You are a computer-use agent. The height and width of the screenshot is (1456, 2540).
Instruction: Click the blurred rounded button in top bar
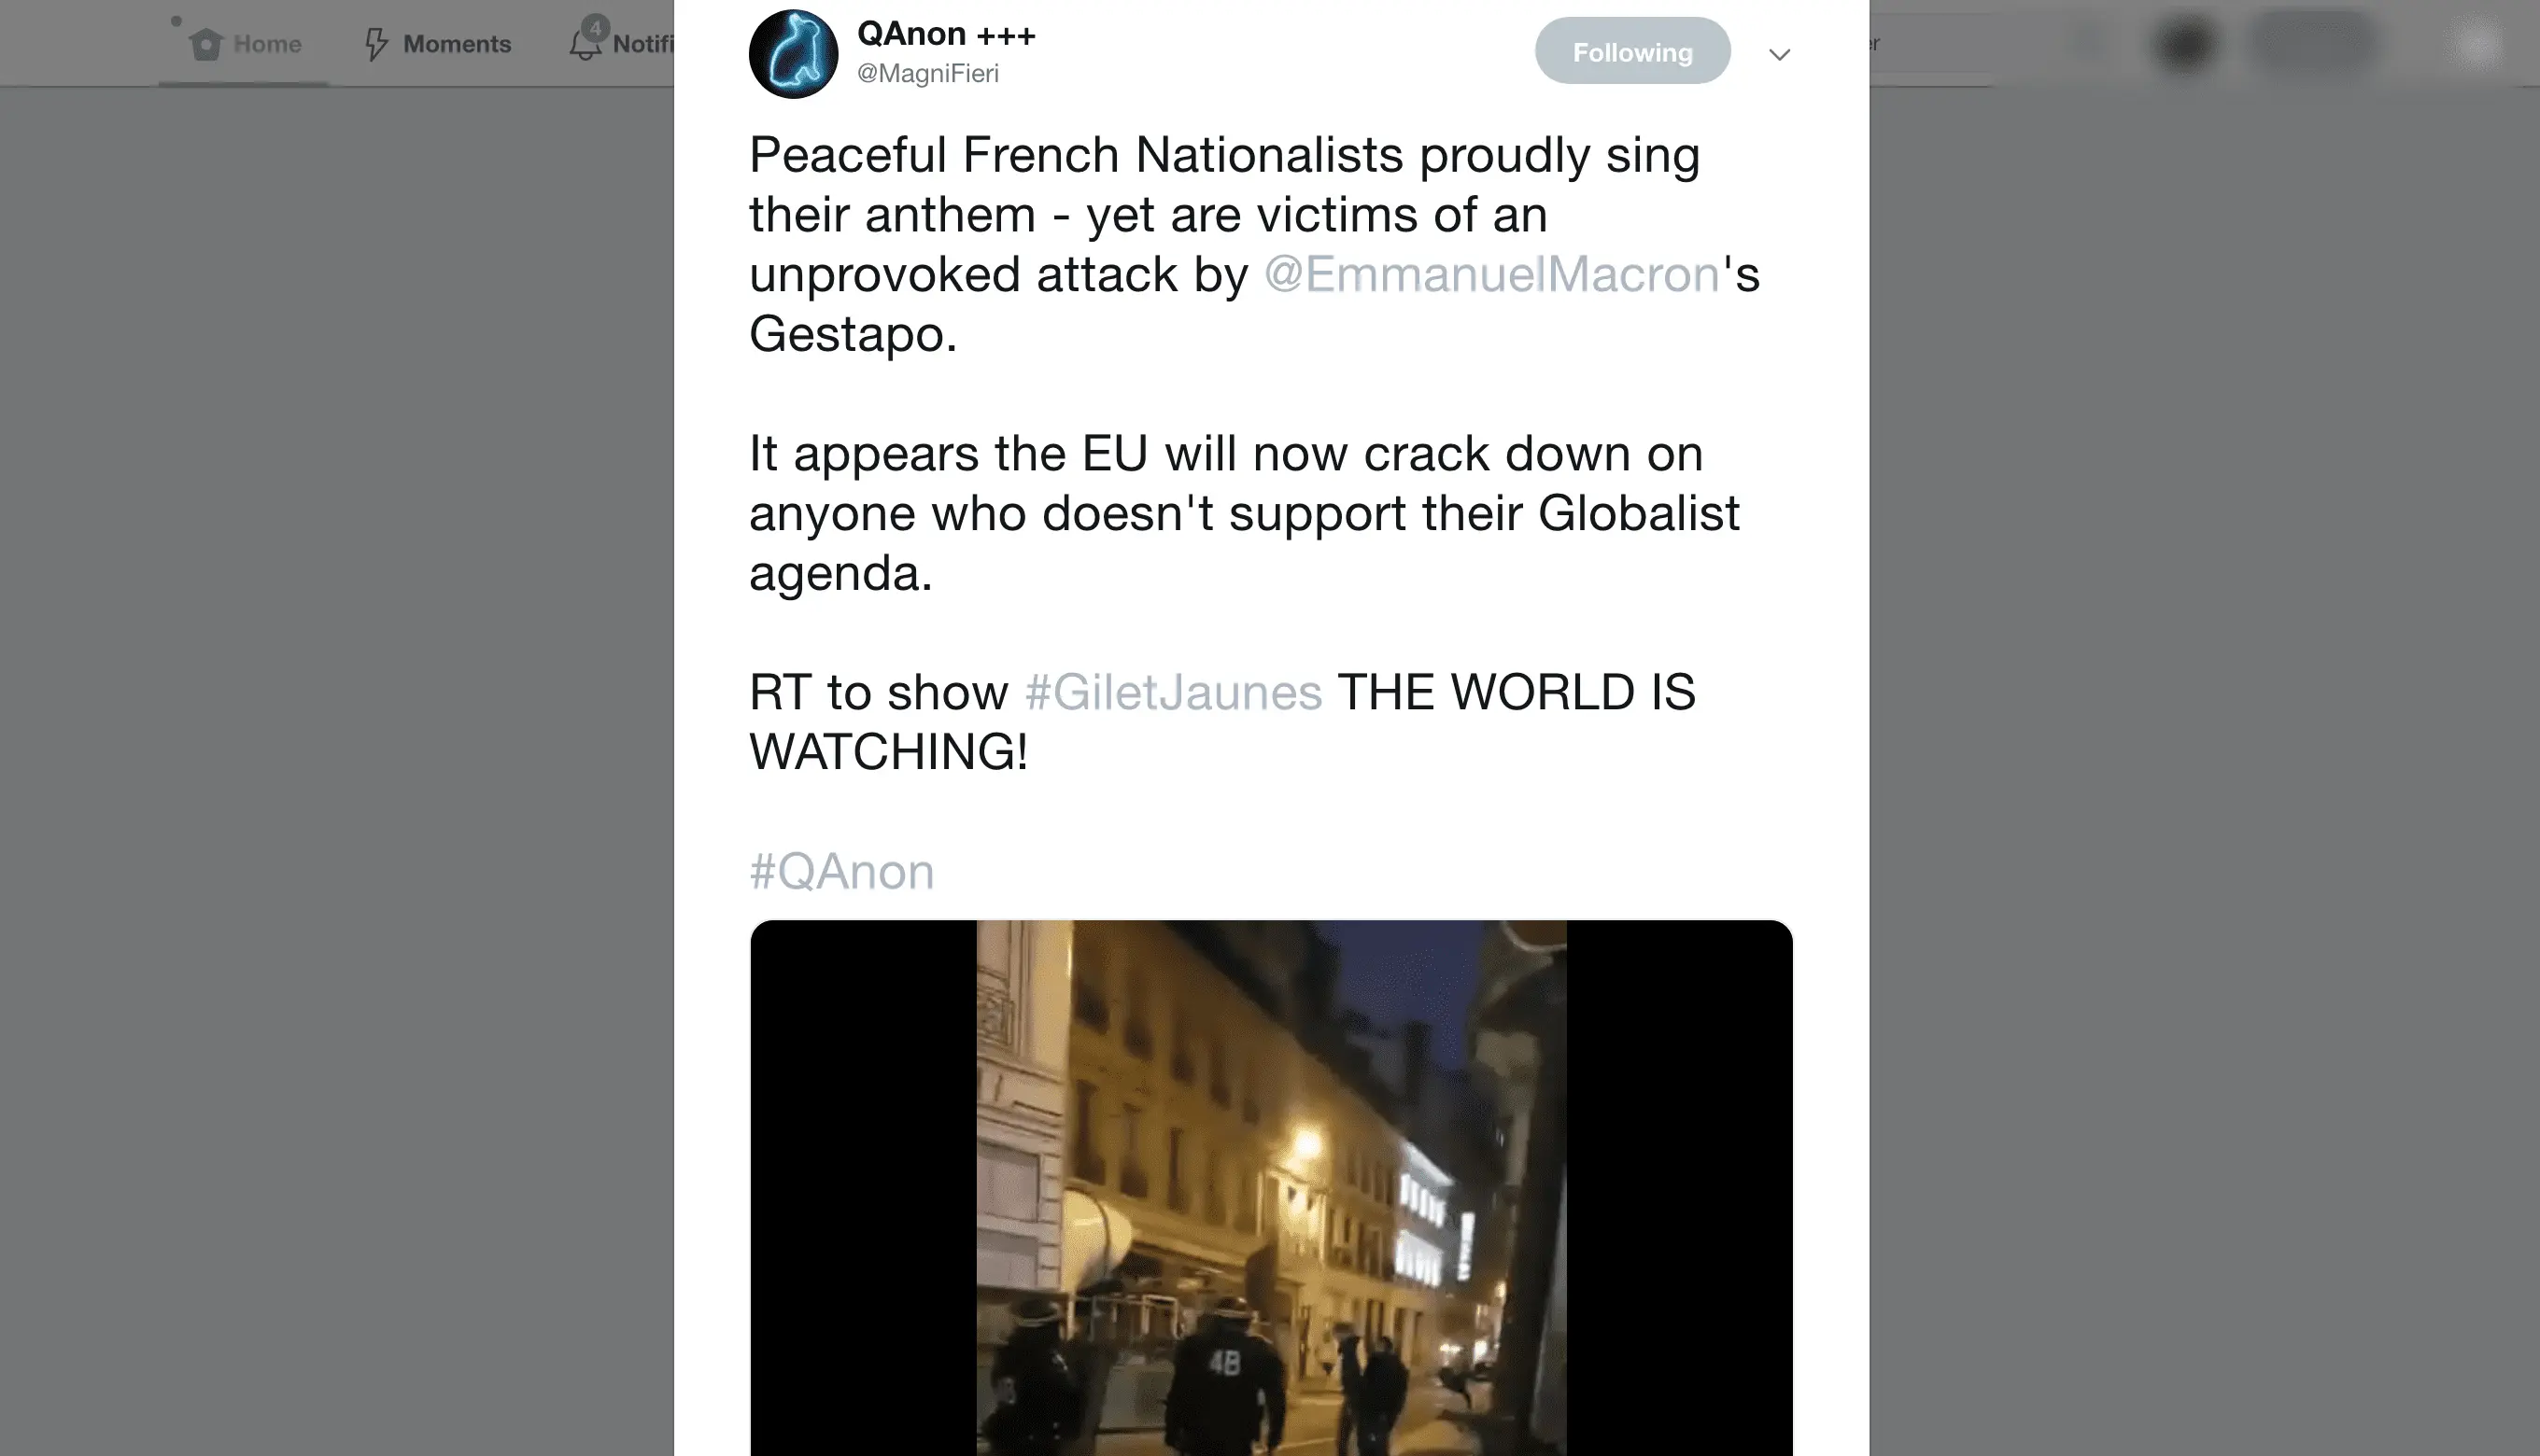[2315, 42]
